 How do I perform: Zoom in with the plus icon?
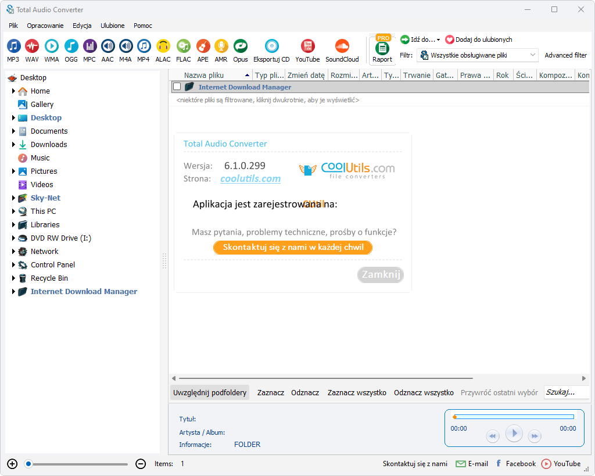click(x=12, y=464)
